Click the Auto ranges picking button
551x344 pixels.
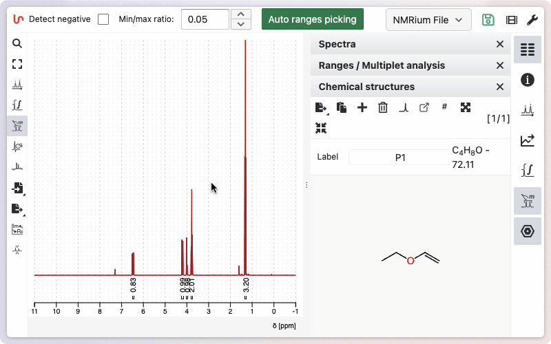(312, 19)
